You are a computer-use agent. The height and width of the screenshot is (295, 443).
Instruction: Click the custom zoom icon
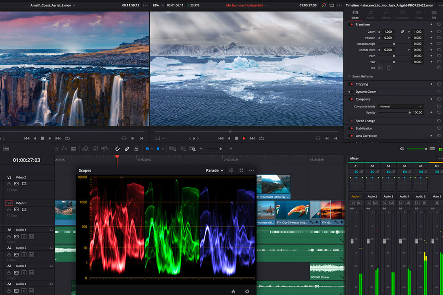click(192, 149)
